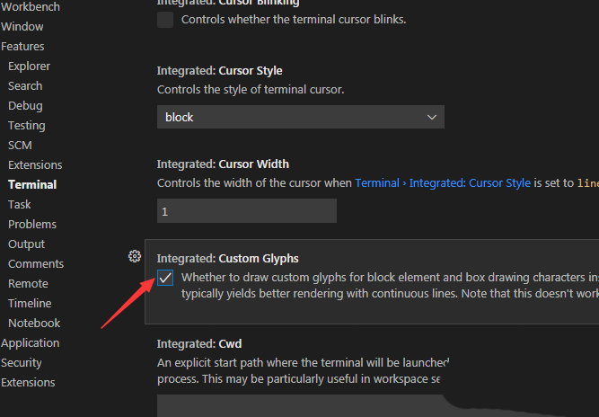Show the Output settings section
The height and width of the screenshot is (417, 599).
pyautogui.click(x=27, y=244)
